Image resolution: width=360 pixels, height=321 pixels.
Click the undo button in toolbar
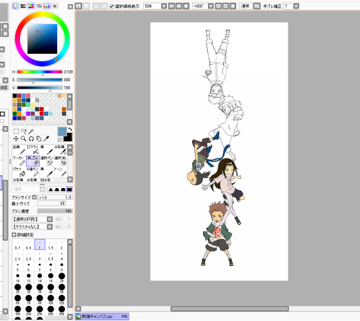coord(78,6)
